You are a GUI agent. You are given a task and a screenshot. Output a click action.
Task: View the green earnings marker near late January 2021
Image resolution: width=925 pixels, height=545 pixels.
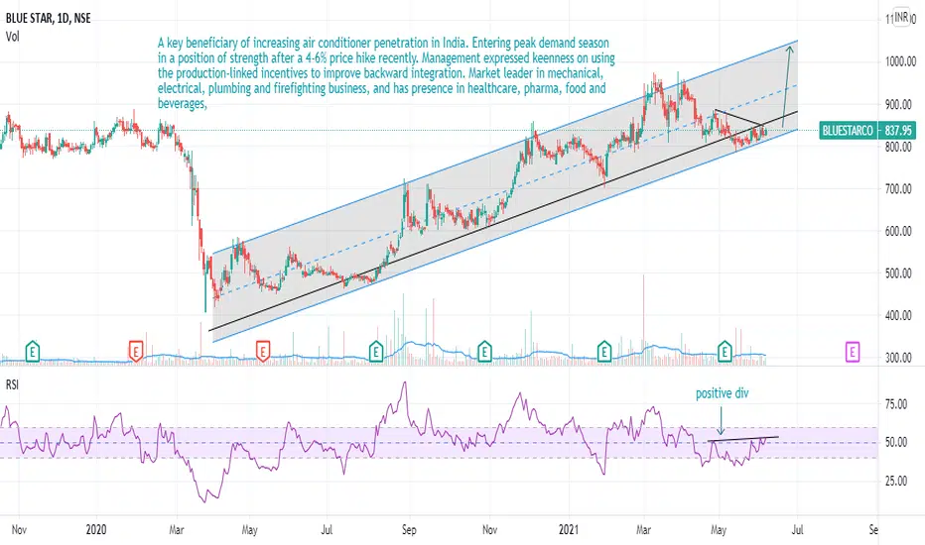click(604, 352)
